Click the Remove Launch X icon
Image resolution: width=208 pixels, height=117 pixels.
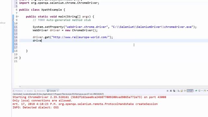pos(171,91)
